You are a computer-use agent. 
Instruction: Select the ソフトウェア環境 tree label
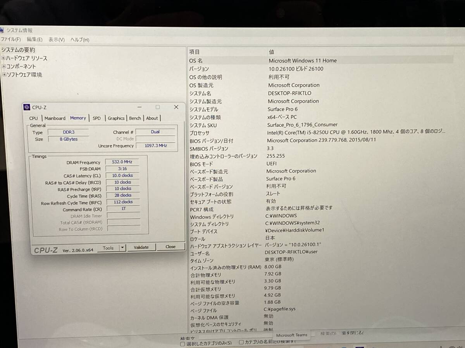[24, 75]
